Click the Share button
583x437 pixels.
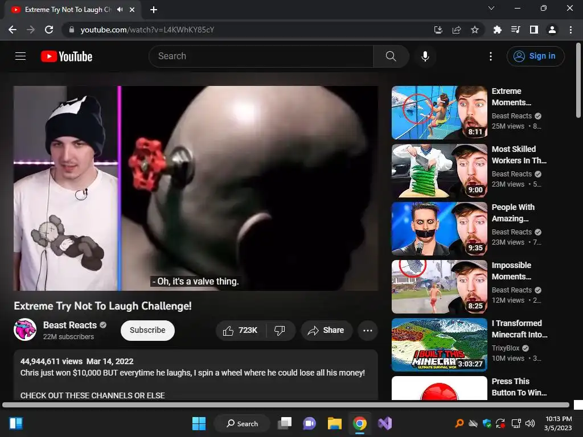(326, 331)
